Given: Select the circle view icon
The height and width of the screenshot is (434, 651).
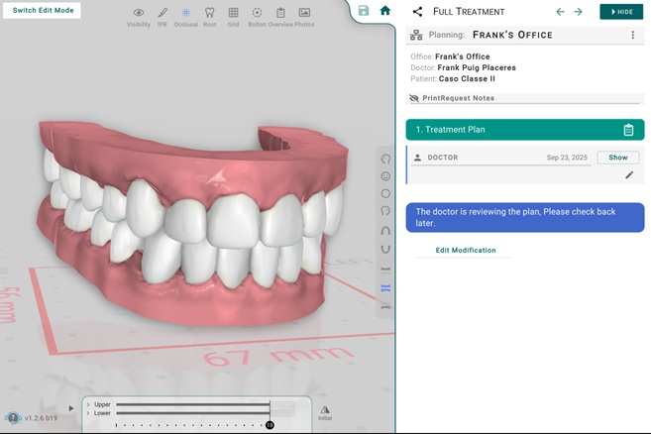Looking at the screenshot, I should pos(385,194).
